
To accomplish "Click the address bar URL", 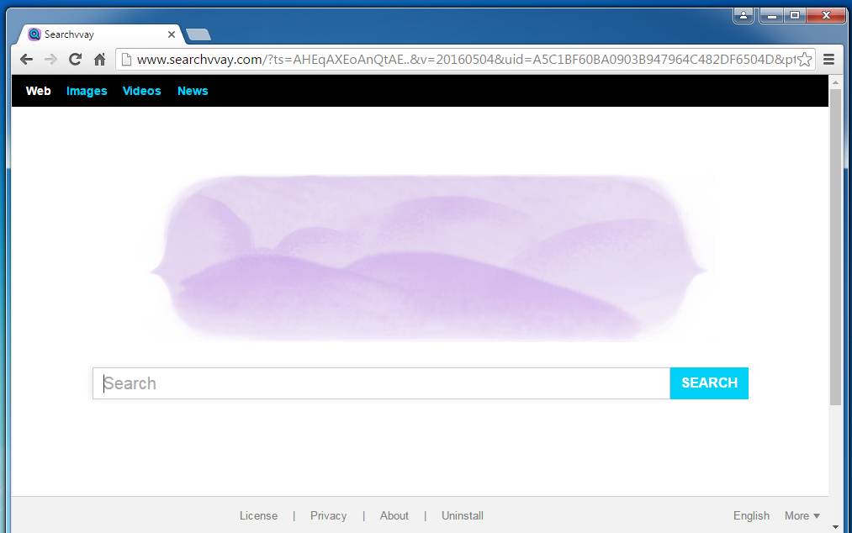I will coord(465,59).
